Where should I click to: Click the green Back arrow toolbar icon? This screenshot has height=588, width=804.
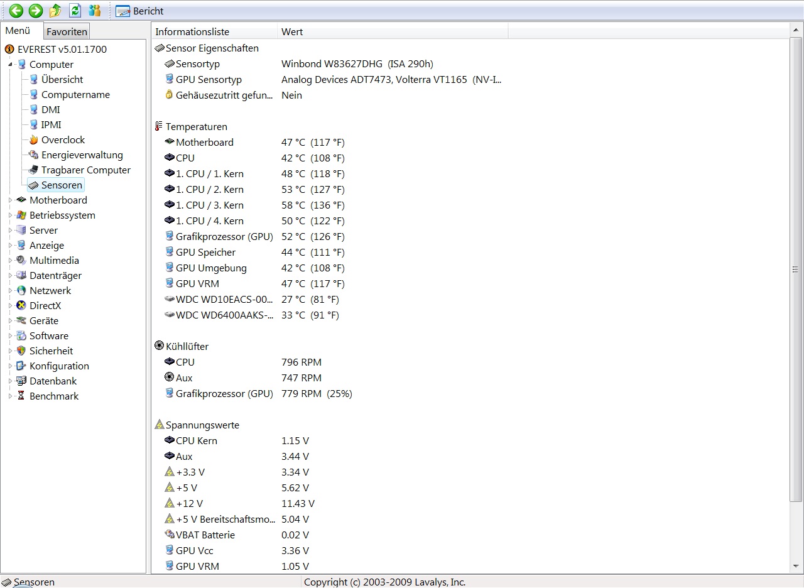(x=16, y=10)
